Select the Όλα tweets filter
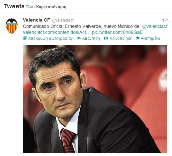This screenshot has width=172, height=156. [x=30, y=7]
